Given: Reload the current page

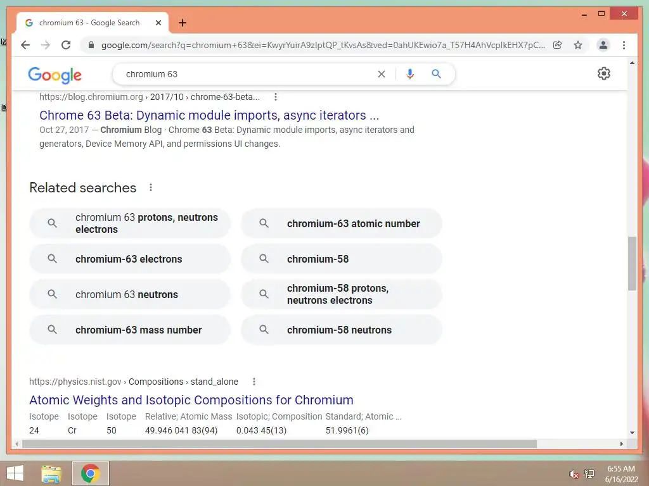Looking at the screenshot, I should click(x=66, y=45).
